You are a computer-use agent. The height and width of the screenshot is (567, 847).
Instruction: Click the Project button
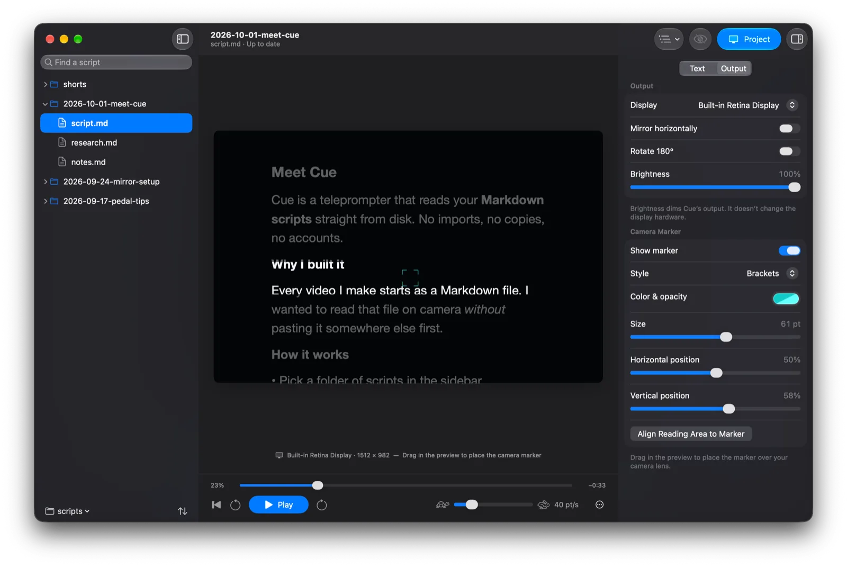click(x=749, y=39)
